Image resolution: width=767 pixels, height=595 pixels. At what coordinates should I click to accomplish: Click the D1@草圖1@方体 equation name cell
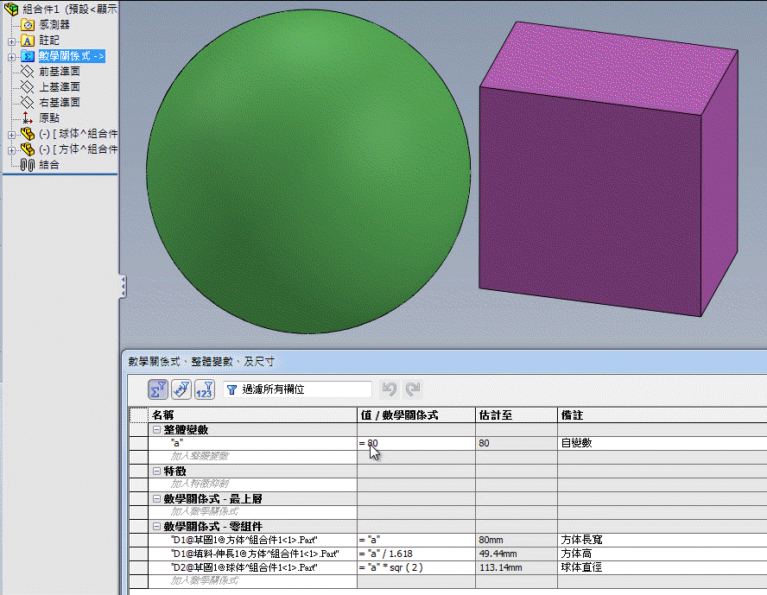click(x=253, y=540)
